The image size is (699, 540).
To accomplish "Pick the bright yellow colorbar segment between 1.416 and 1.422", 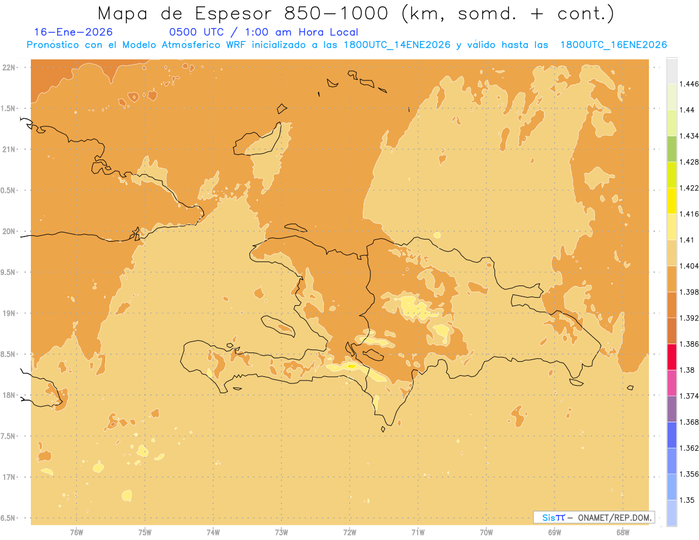I will tap(672, 201).
